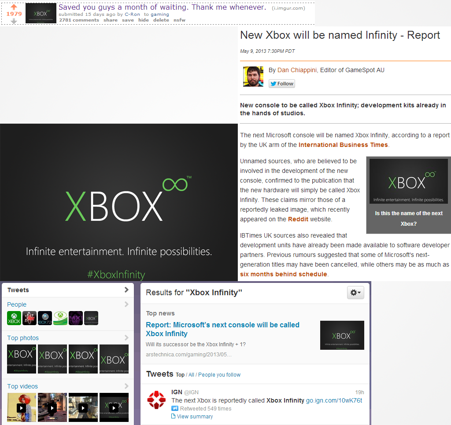
Task: Expand the Tweets sidebar chevron
Action: [x=126, y=289]
